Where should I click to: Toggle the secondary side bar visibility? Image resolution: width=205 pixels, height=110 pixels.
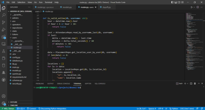point(179,2)
